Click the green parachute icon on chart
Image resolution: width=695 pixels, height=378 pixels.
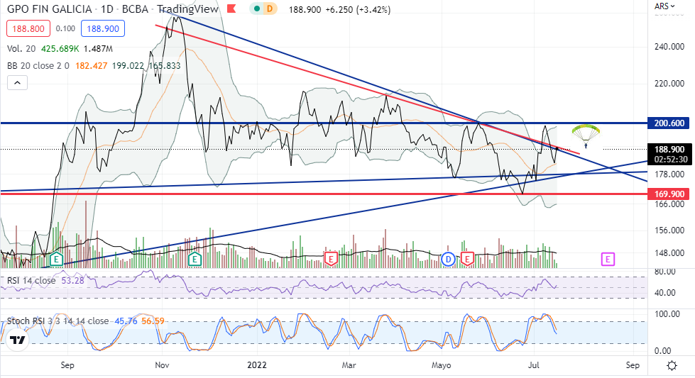coord(586,135)
